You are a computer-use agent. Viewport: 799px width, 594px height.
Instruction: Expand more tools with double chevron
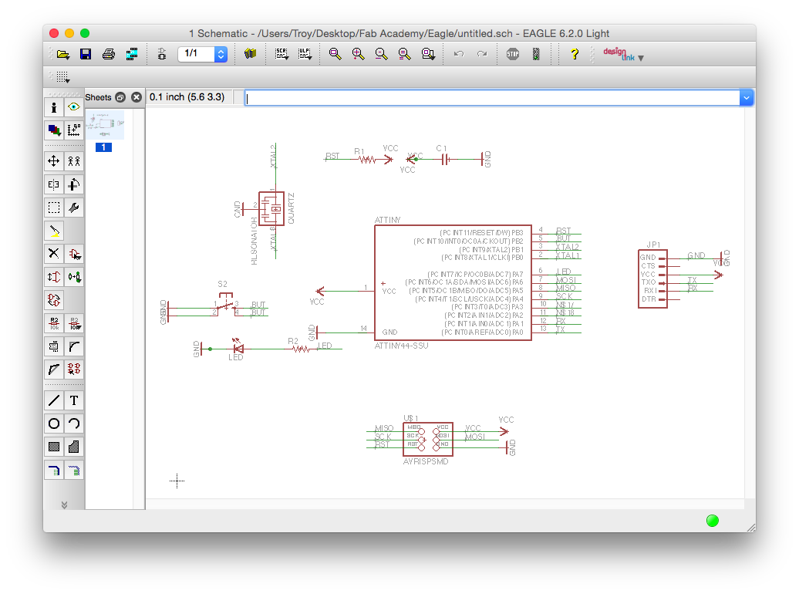coord(64,505)
